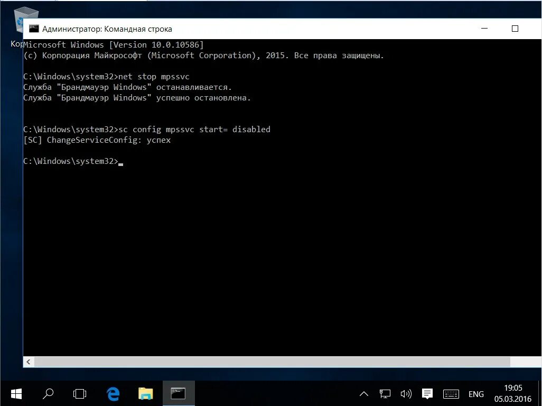Click the 'успешно остановлена' output line
Viewport: 542px width, 406px height.
coord(137,98)
